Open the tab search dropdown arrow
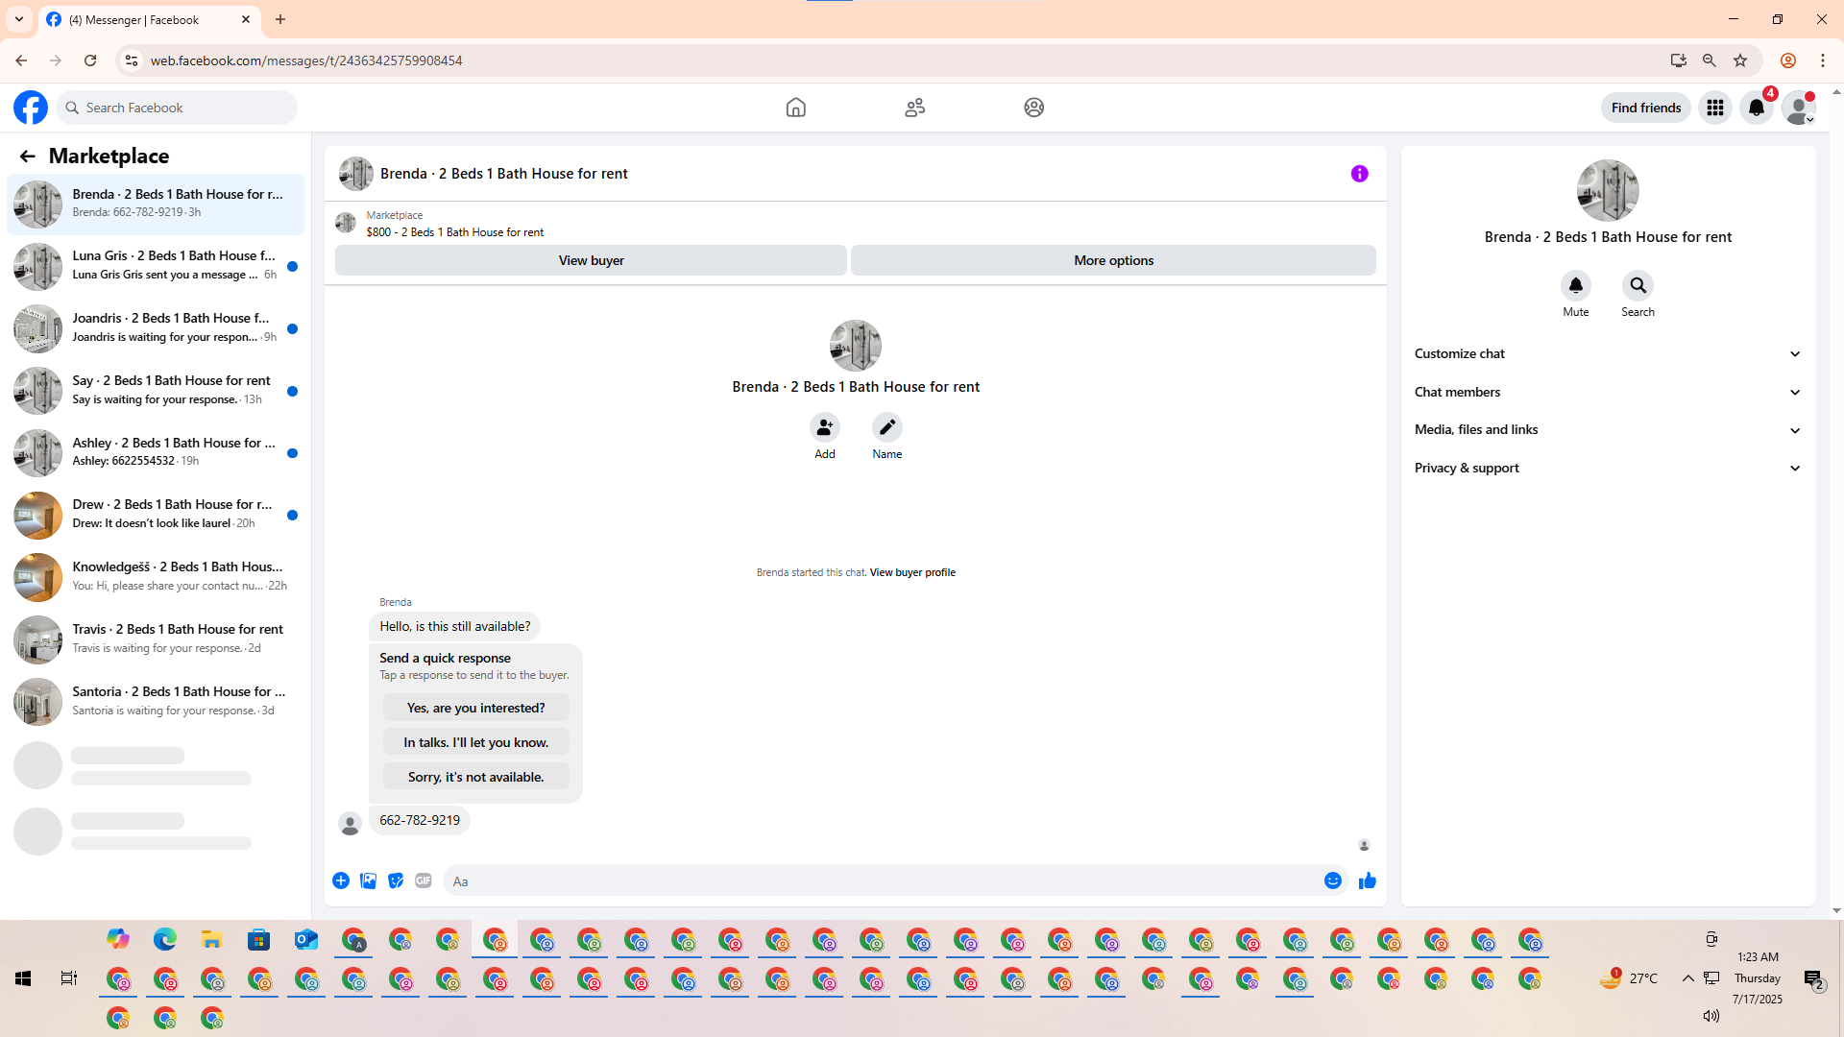 pyautogui.click(x=19, y=19)
